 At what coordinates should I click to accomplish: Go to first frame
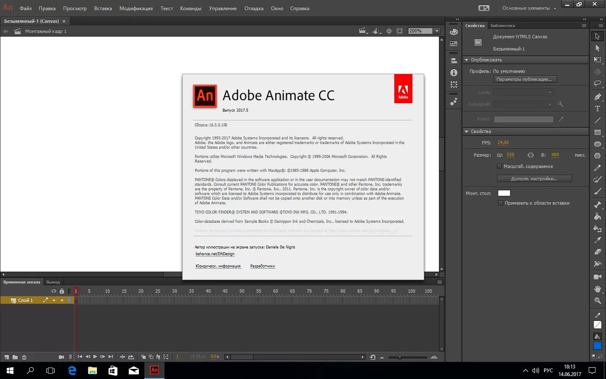pos(80,357)
